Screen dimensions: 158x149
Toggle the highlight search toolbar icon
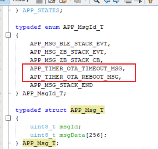pos(127,1)
